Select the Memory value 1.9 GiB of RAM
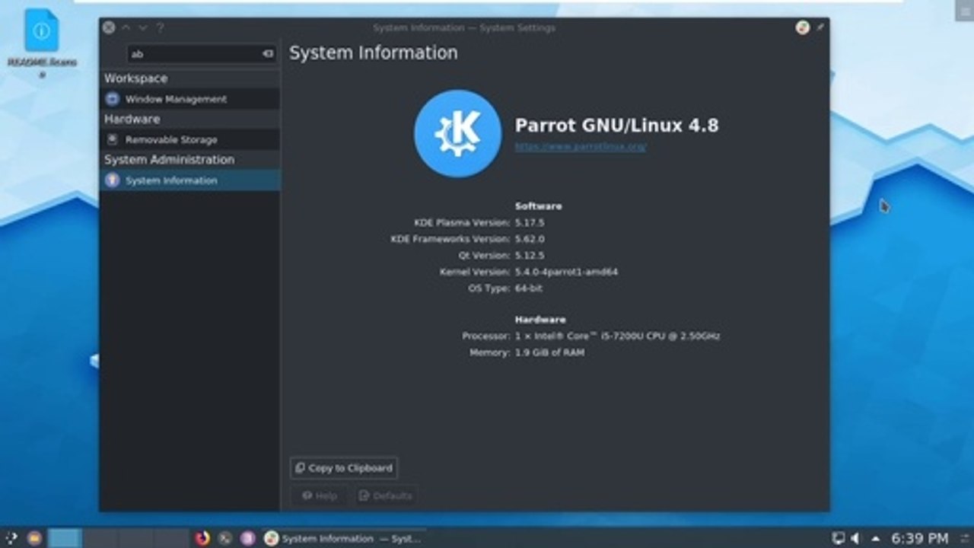974x548 pixels. 549,352
